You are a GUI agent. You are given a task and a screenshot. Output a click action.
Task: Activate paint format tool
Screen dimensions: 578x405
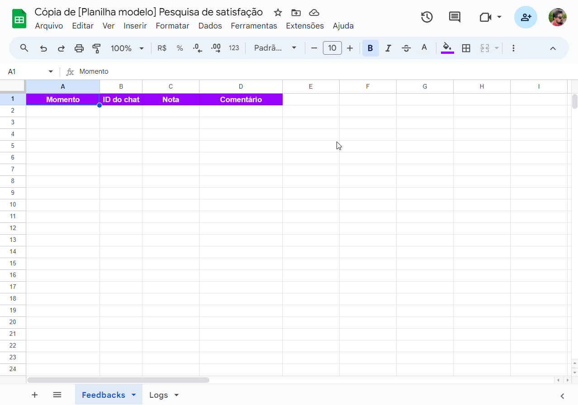[96, 48]
